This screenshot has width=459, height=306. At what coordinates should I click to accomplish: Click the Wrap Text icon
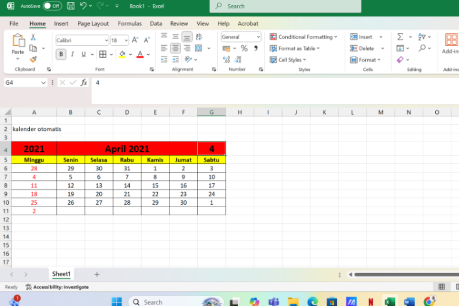[x=199, y=37]
